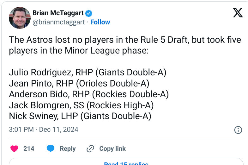
Task: Click the Jean Pinto Orioles Double-A line
Action: tap(79, 83)
